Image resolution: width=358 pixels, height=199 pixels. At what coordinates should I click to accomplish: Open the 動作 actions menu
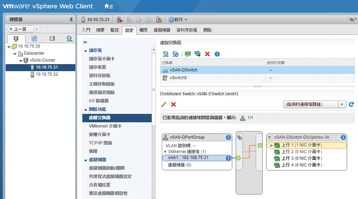tap(178, 20)
